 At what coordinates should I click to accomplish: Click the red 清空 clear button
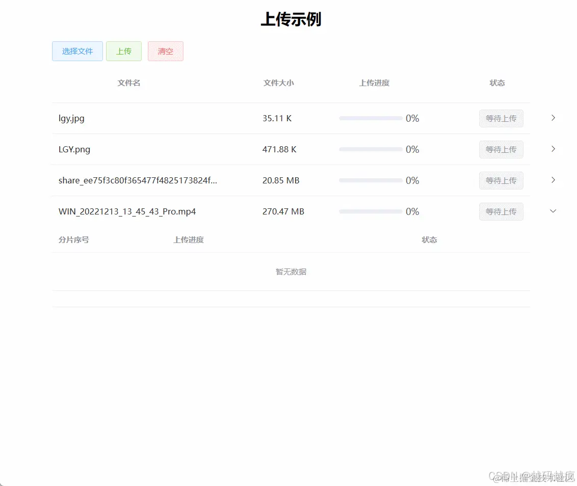[165, 51]
